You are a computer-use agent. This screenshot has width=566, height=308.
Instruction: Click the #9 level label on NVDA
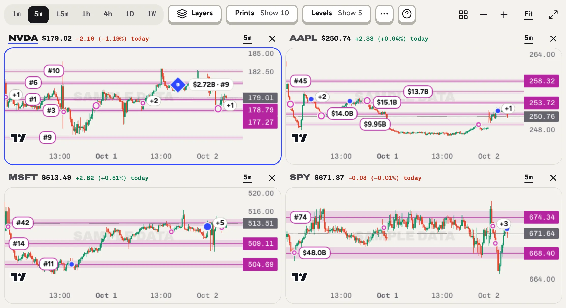(48, 137)
